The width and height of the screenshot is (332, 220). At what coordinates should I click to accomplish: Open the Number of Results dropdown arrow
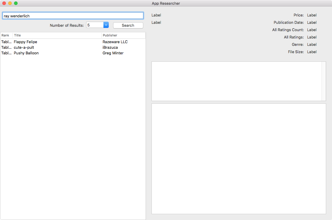pos(106,25)
